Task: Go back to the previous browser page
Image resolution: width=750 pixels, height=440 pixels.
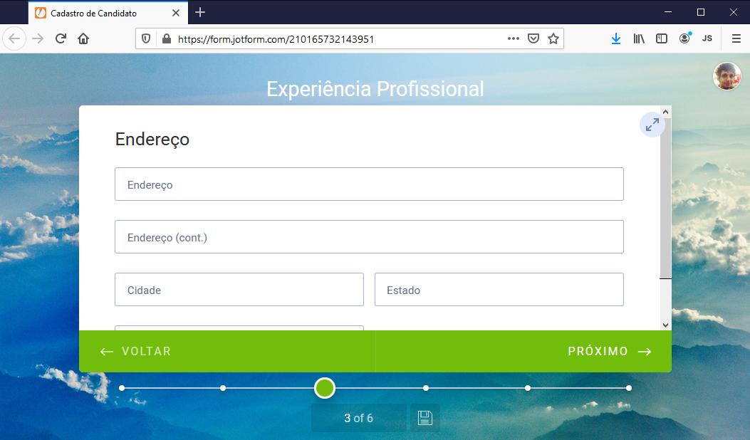Action: (14, 38)
